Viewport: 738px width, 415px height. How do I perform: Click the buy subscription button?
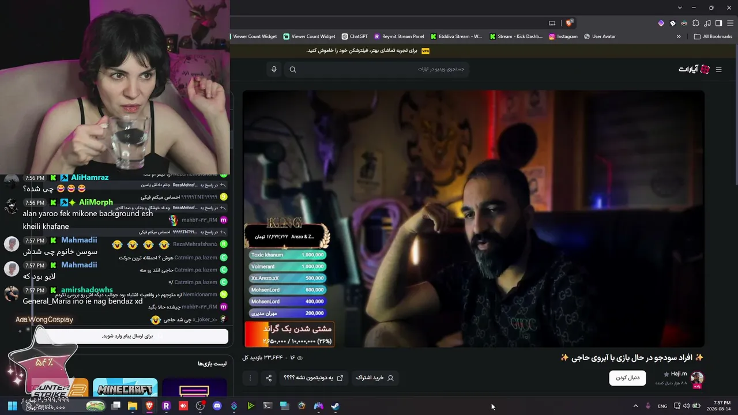click(375, 378)
